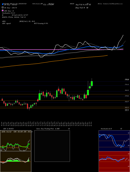This screenshot has height=172, width=130.
Task: Click the 'Day Vol: 0 M' text
Action: pos(82,8)
